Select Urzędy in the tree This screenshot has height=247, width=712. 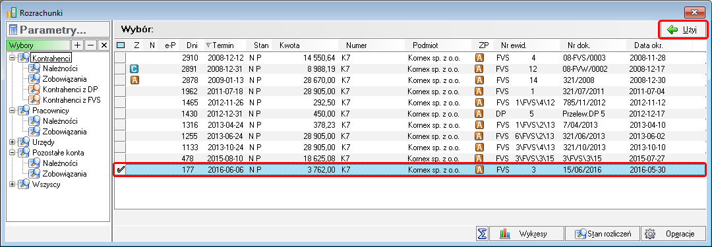click(x=44, y=142)
